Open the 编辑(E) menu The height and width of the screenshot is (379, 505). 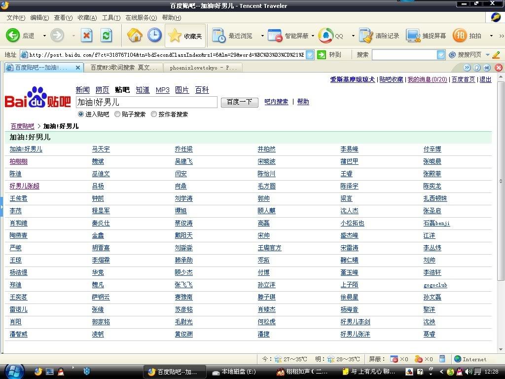click(x=39, y=18)
